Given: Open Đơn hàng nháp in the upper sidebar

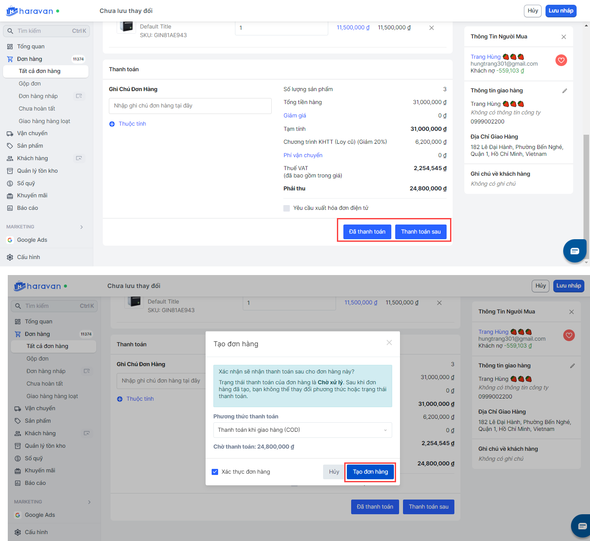Looking at the screenshot, I should click(38, 96).
